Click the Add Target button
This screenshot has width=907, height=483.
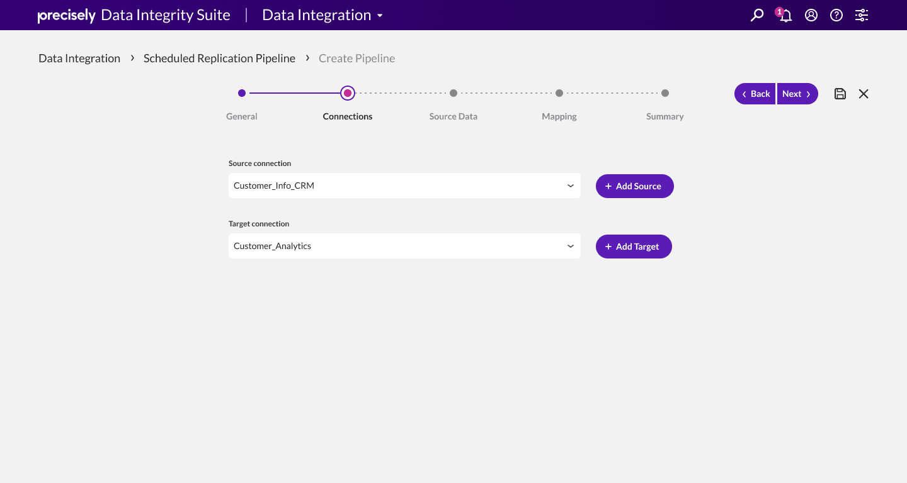pyautogui.click(x=634, y=247)
